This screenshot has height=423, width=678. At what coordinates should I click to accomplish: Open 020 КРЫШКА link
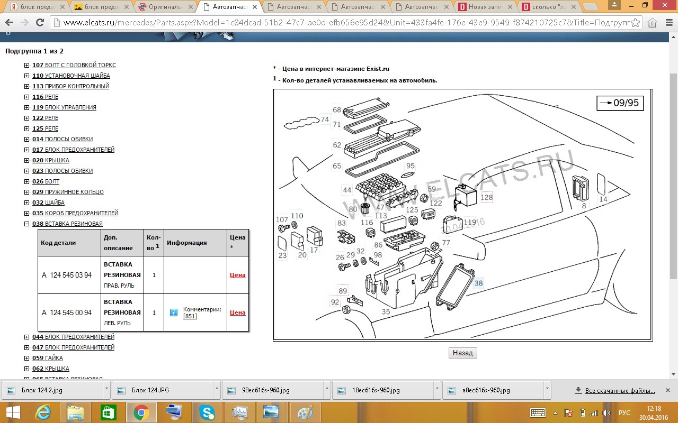(x=51, y=160)
